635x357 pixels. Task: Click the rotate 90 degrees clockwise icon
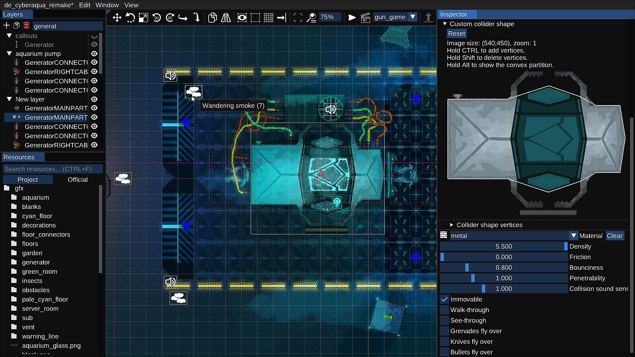(x=170, y=18)
